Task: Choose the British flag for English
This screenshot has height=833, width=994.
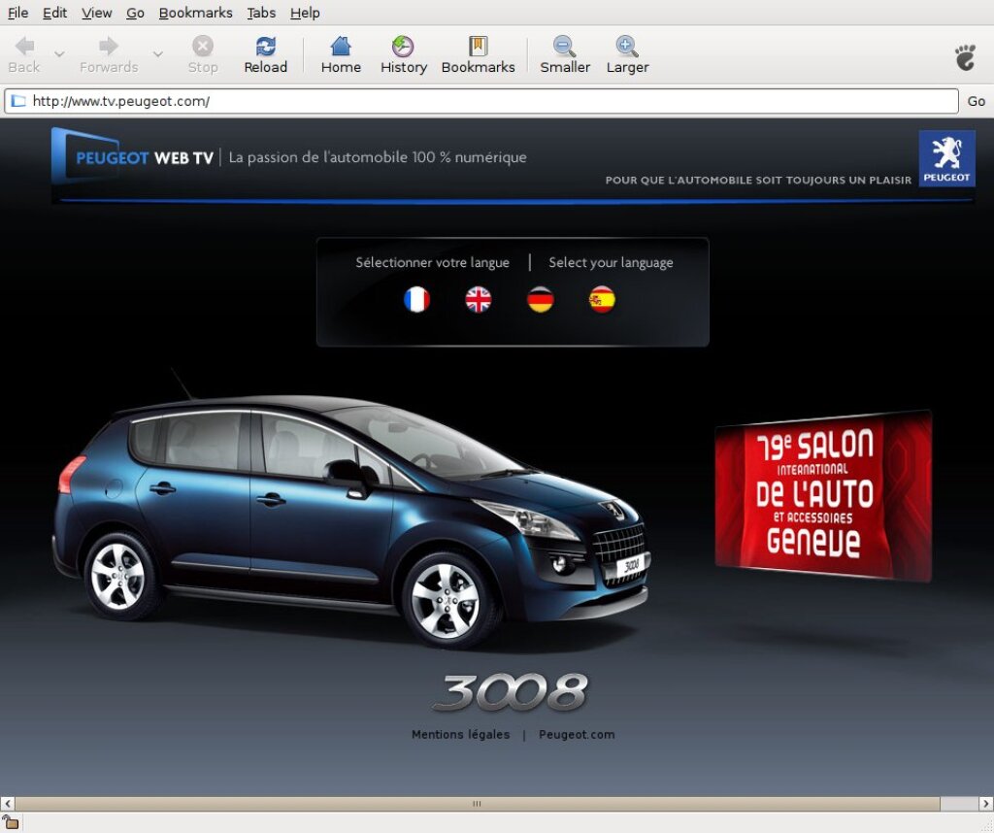Action: coord(479,299)
